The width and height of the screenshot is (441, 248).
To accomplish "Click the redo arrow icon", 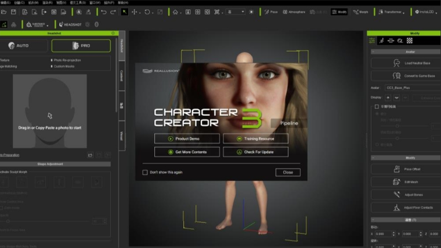I will [113, 12].
